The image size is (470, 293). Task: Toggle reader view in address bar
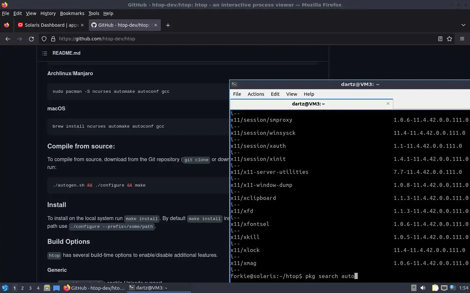[x=440, y=39]
